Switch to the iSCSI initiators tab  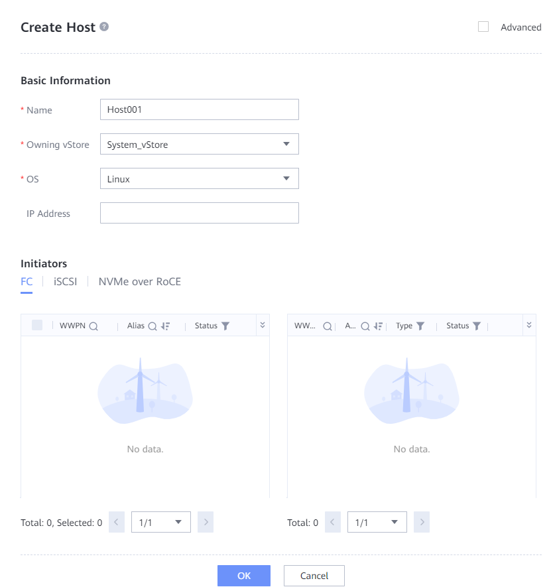pos(66,281)
